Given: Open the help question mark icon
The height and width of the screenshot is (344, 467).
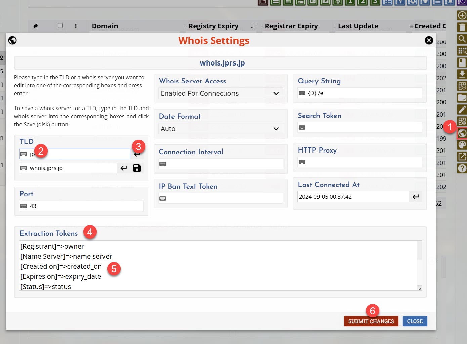Looking at the screenshot, I should [x=462, y=168].
